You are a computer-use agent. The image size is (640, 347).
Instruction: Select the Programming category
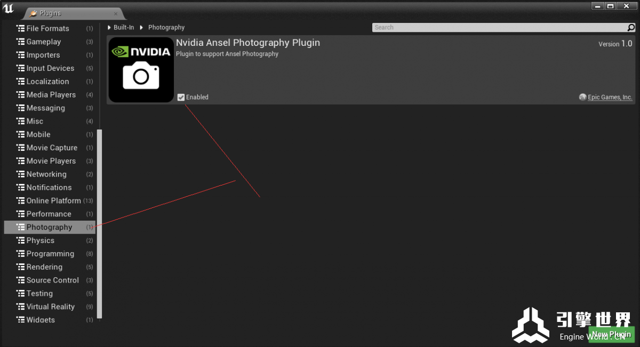50,254
